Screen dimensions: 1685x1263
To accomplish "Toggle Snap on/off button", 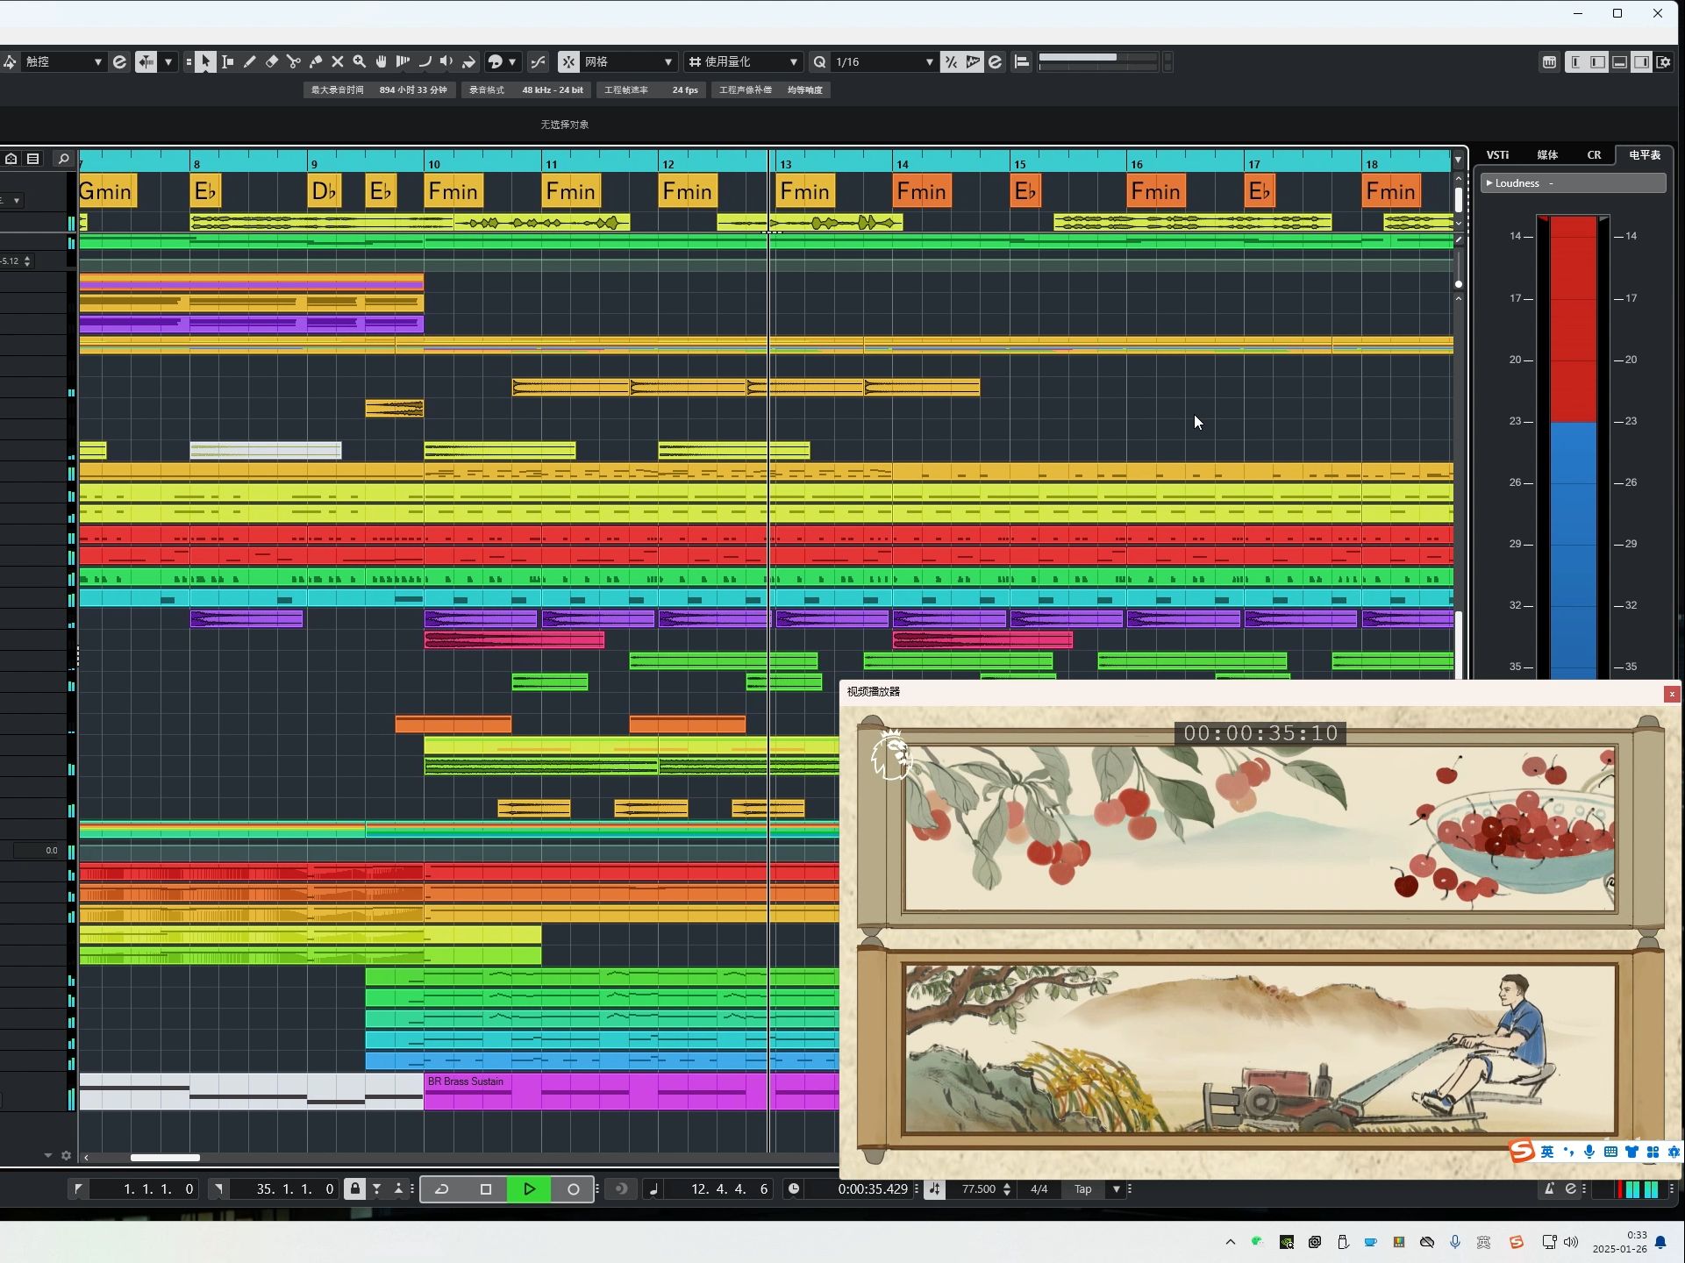I will pyautogui.click(x=568, y=61).
